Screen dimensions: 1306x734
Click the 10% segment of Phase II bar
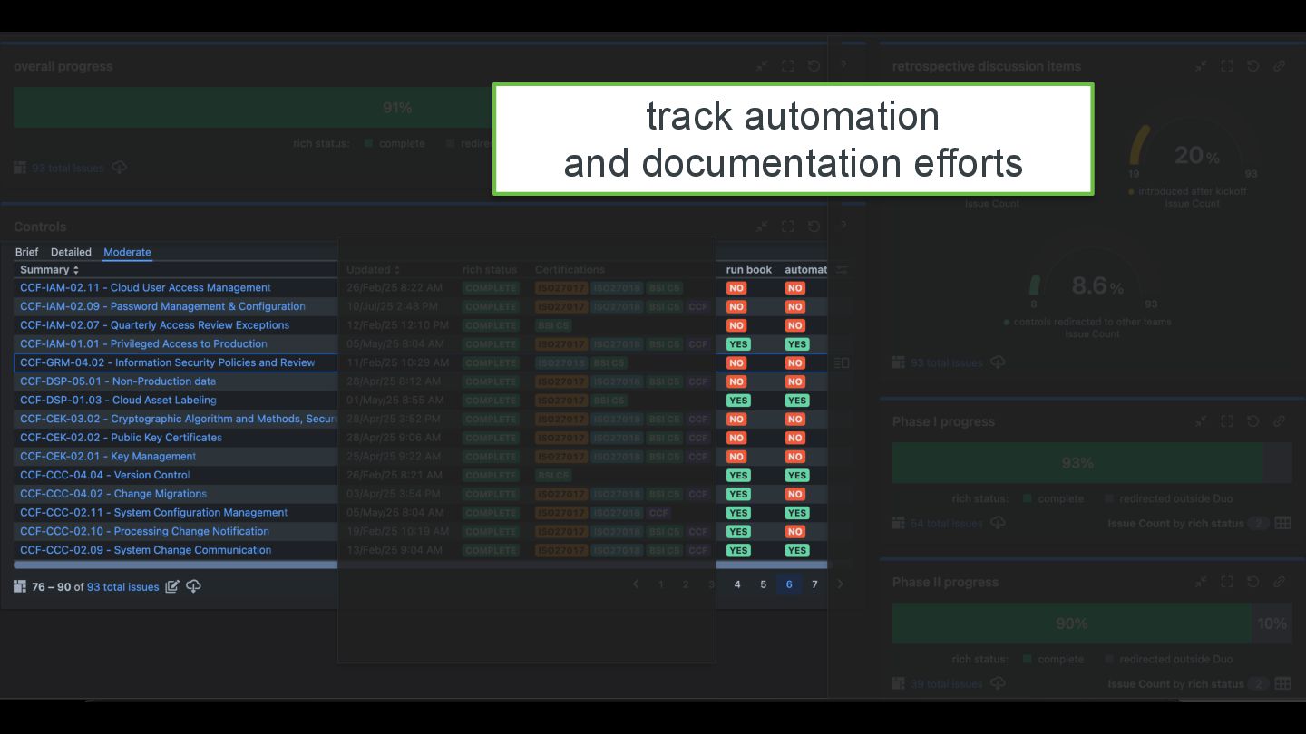(1272, 623)
